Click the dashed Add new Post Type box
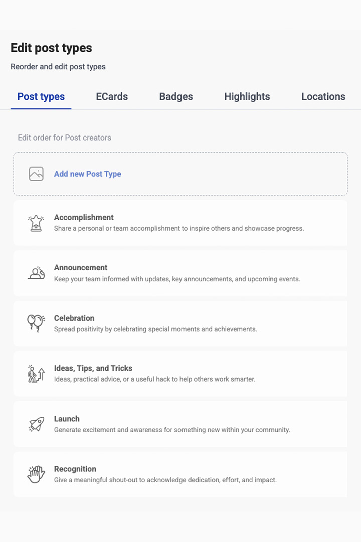Image resolution: width=361 pixels, height=542 pixels. [x=180, y=174]
